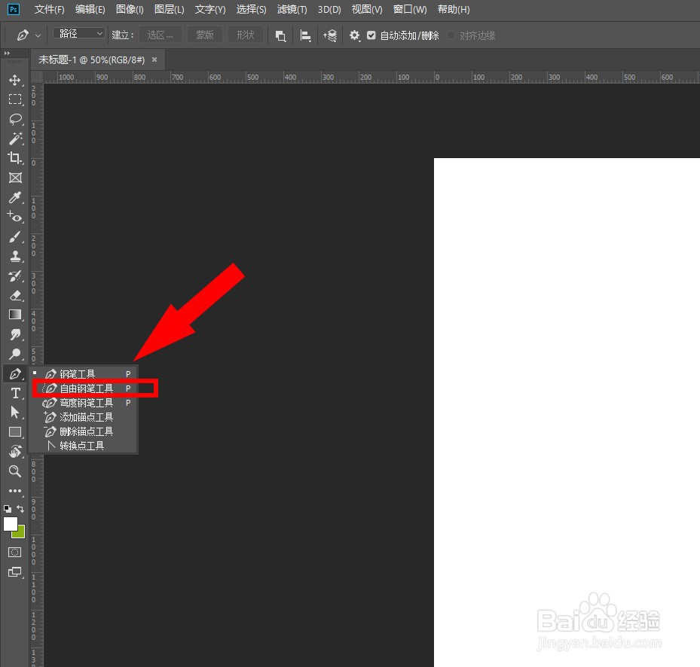This screenshot has height=667, width=700.
Task: Select the Lasso tool
Action: click(x=15, y=119)
